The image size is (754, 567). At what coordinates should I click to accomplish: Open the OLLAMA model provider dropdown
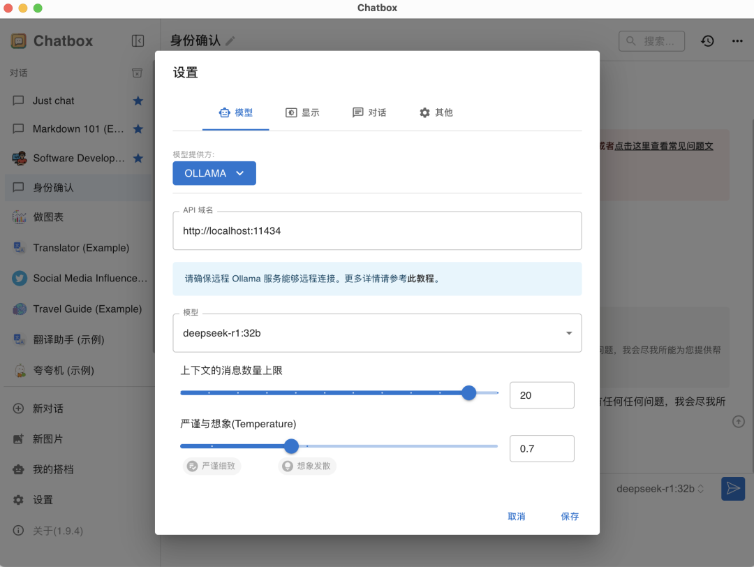click(214, 173)
